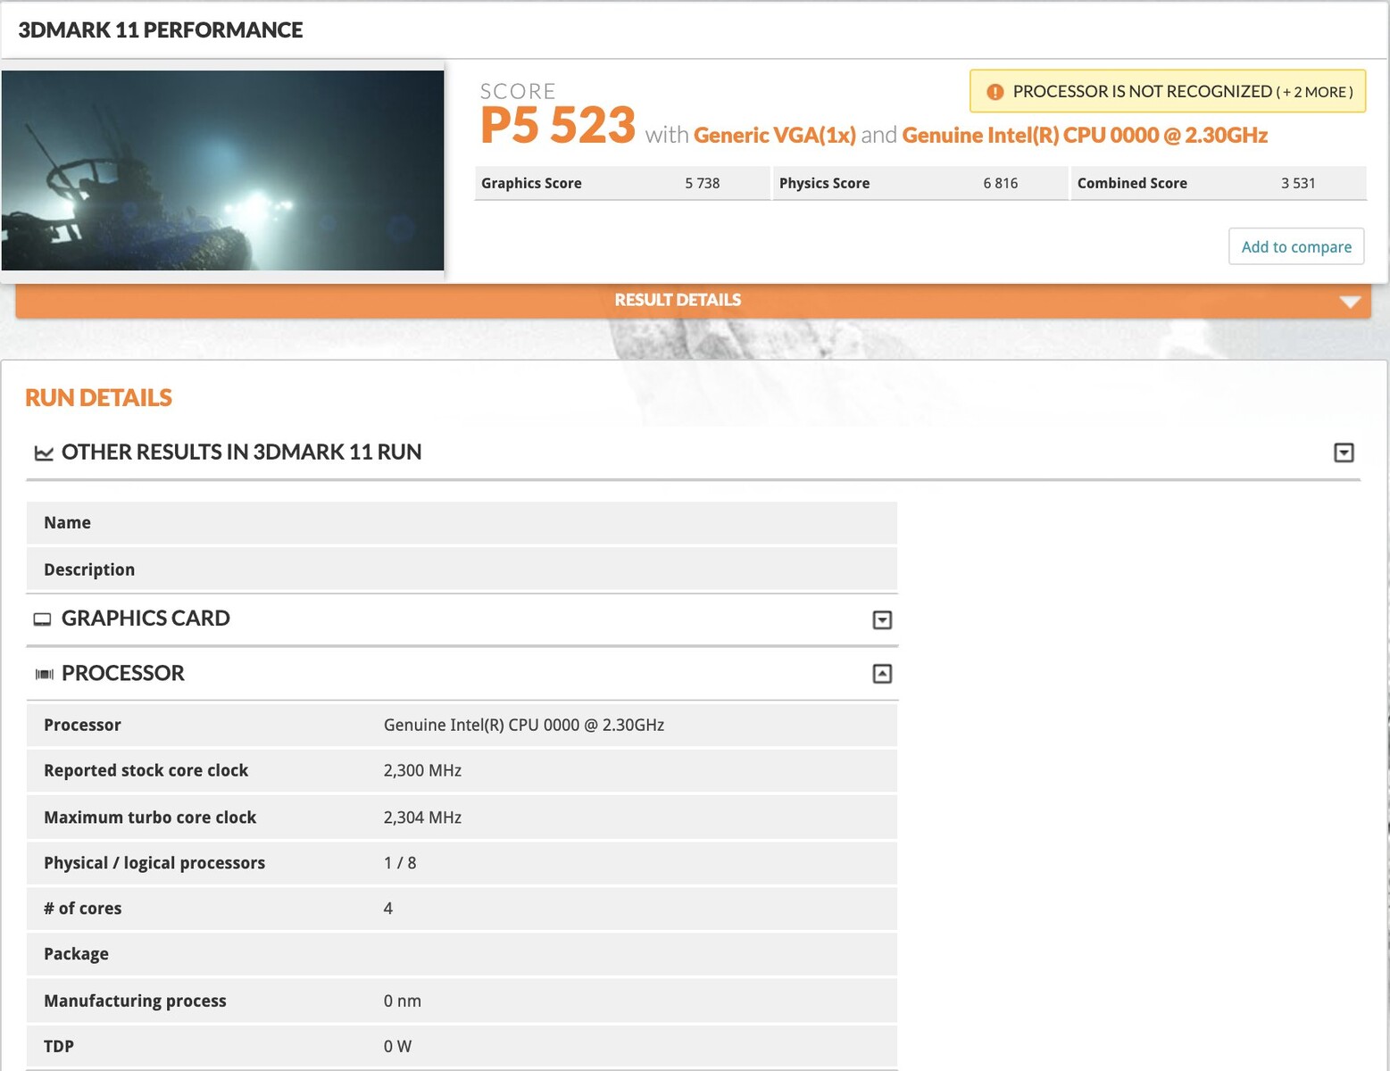Click the TDP 0 W value
This screenshot has width=1390, height=1071.
click(398, 1047)
